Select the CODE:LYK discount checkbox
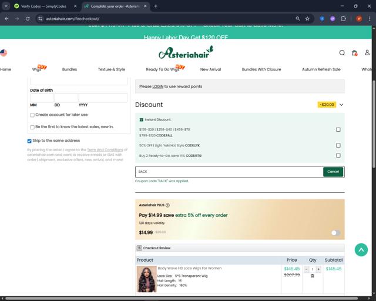376x301 pixels. click(338, 145)
